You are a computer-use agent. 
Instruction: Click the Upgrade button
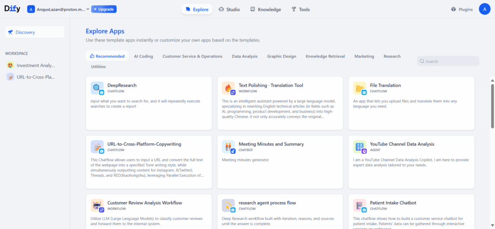coord(104,9)
